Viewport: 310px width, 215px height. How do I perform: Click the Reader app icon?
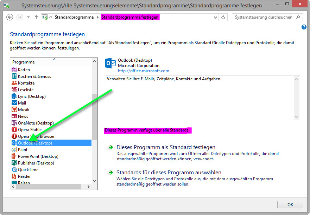[14, 176]
